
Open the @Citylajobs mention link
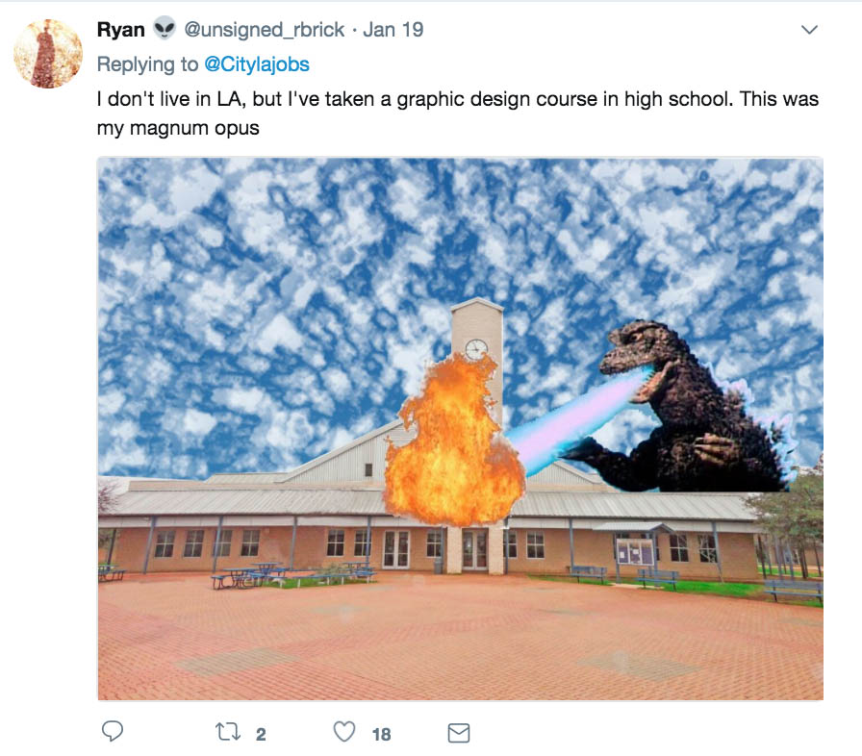(257, 64)
